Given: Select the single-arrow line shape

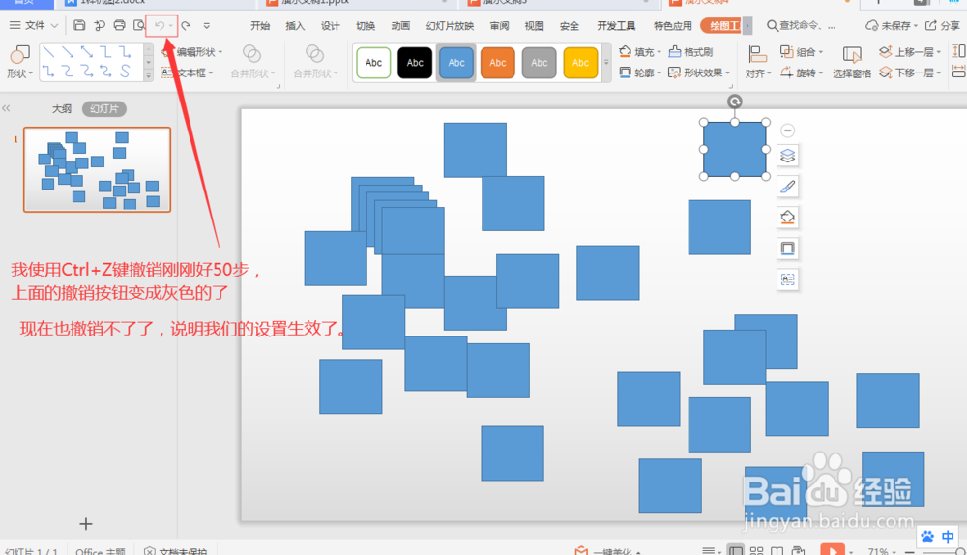Looking at the screenshot, I should (x=68, y=52).
